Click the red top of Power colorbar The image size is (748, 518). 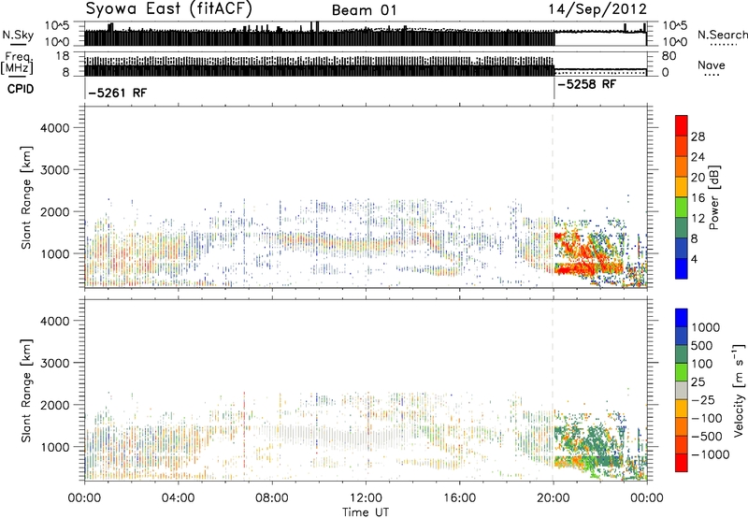[682, 126]
